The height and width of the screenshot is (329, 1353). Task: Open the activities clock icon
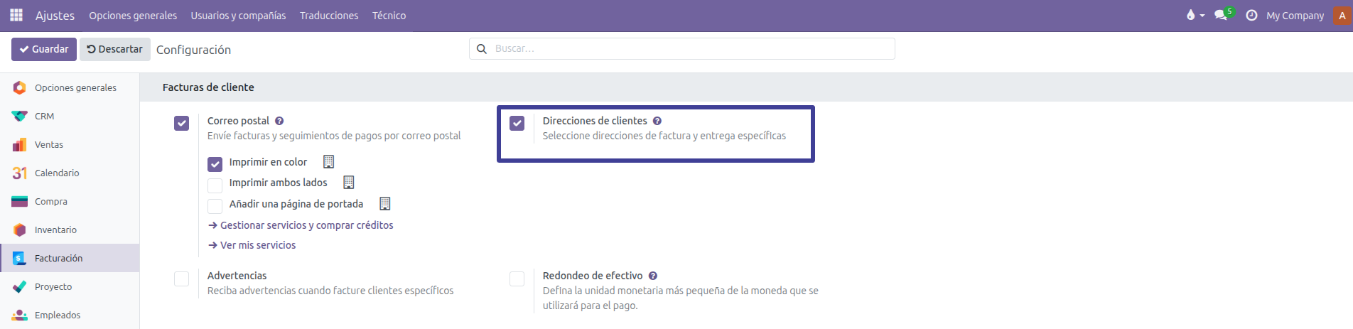coord(1251,15)
